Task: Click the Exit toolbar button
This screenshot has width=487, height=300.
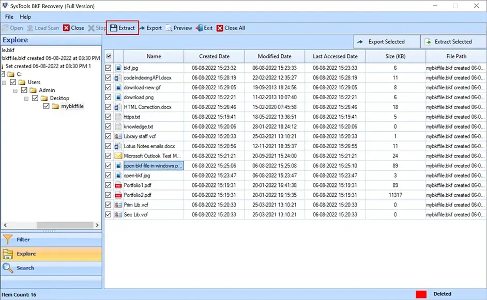Action: point(204,28)
